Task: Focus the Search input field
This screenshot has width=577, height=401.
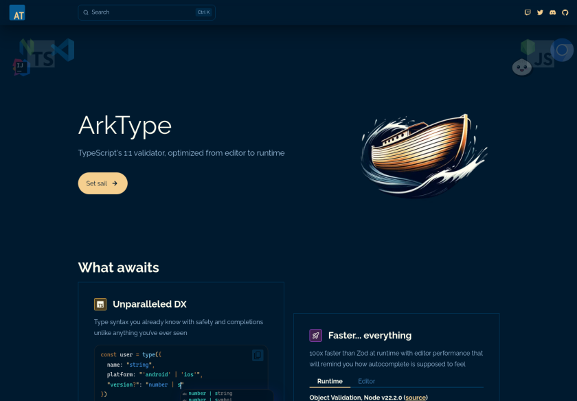Action: 146,12
